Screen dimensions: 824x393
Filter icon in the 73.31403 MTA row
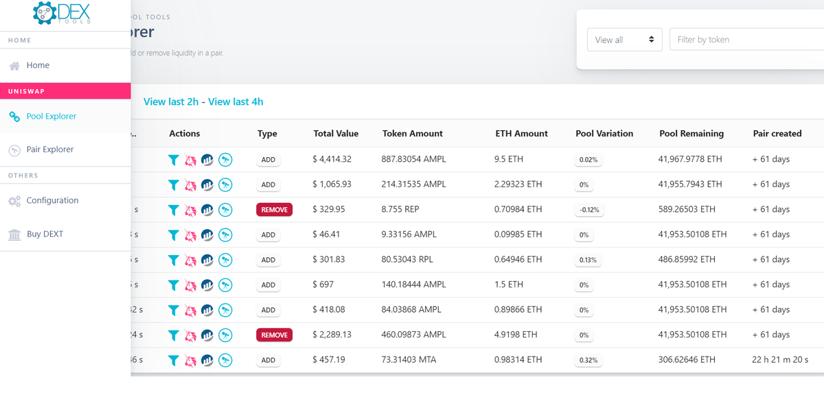174,360
